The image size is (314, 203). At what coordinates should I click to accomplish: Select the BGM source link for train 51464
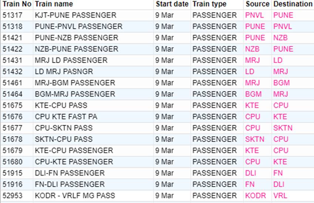[x=253, y=94]
